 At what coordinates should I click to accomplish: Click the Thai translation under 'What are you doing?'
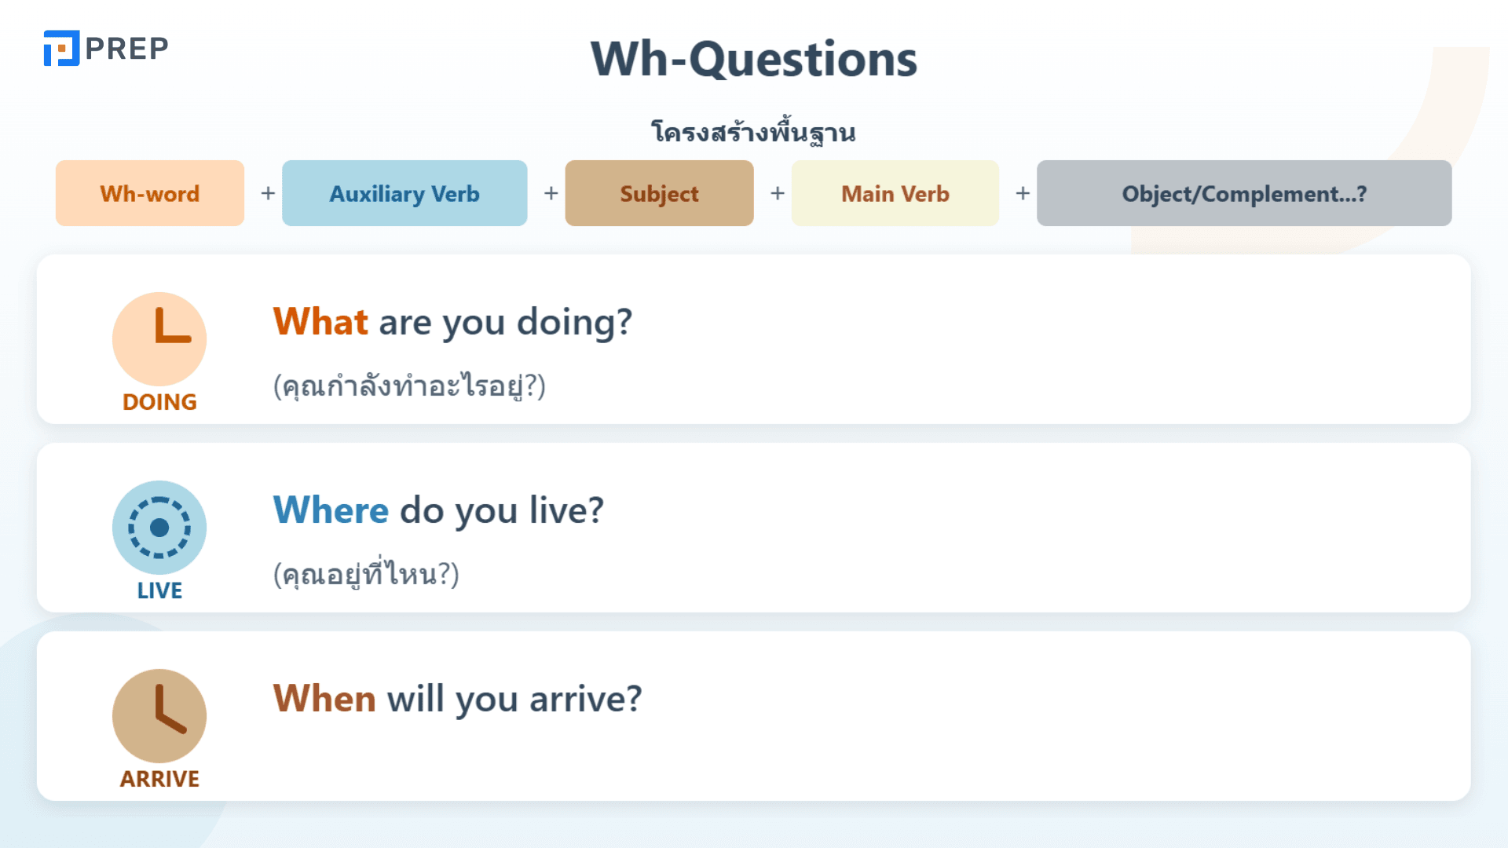coord(409,386)
